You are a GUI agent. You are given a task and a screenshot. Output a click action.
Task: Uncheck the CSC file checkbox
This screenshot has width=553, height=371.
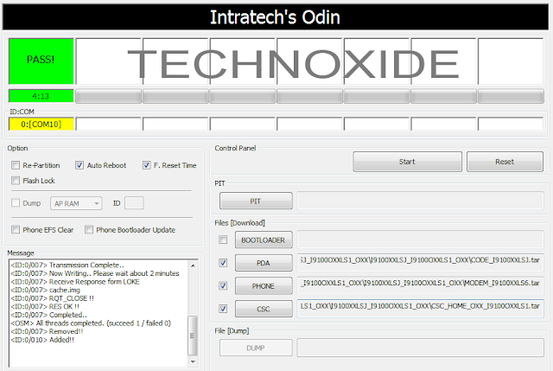coord(223,309)
